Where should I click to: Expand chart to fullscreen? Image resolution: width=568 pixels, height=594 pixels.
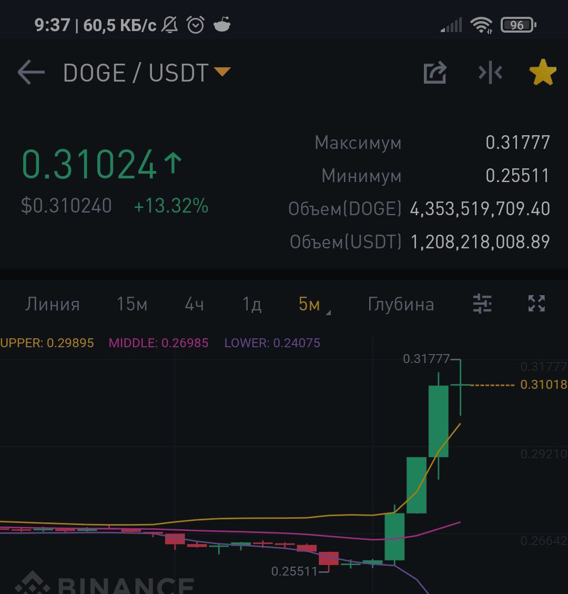click(536, 304)
